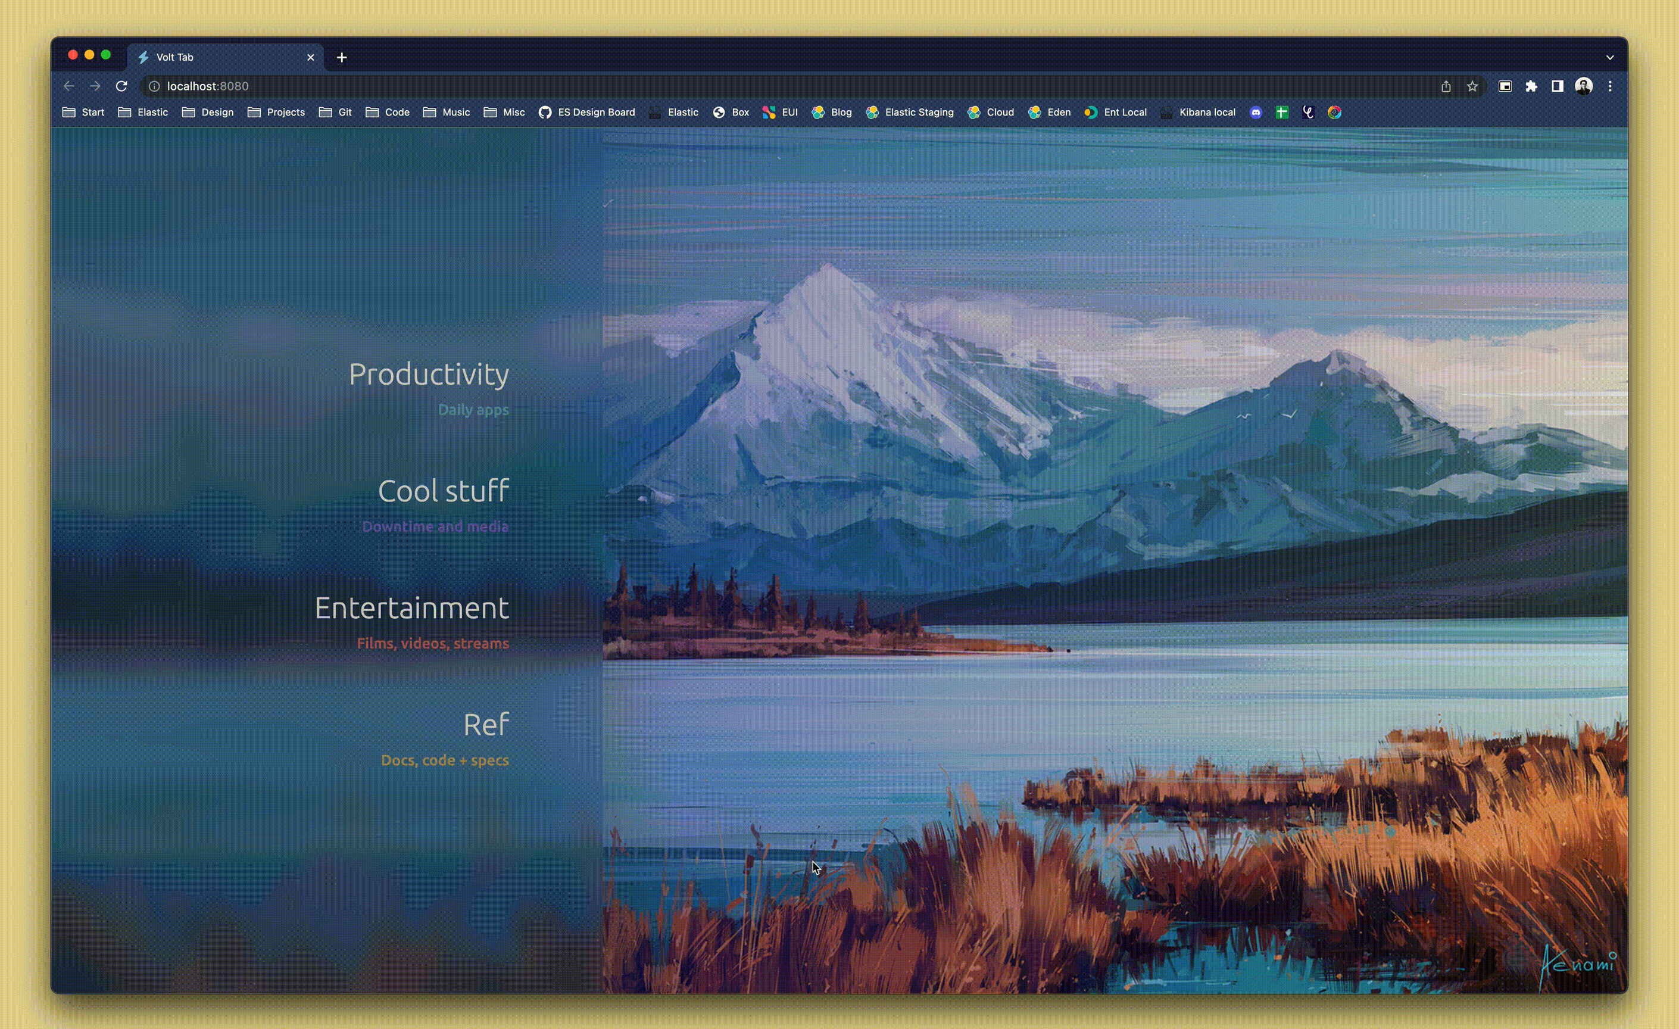Open the Design bookmarks folder
Screen dimensions: 1679x1029
(208, 113)
